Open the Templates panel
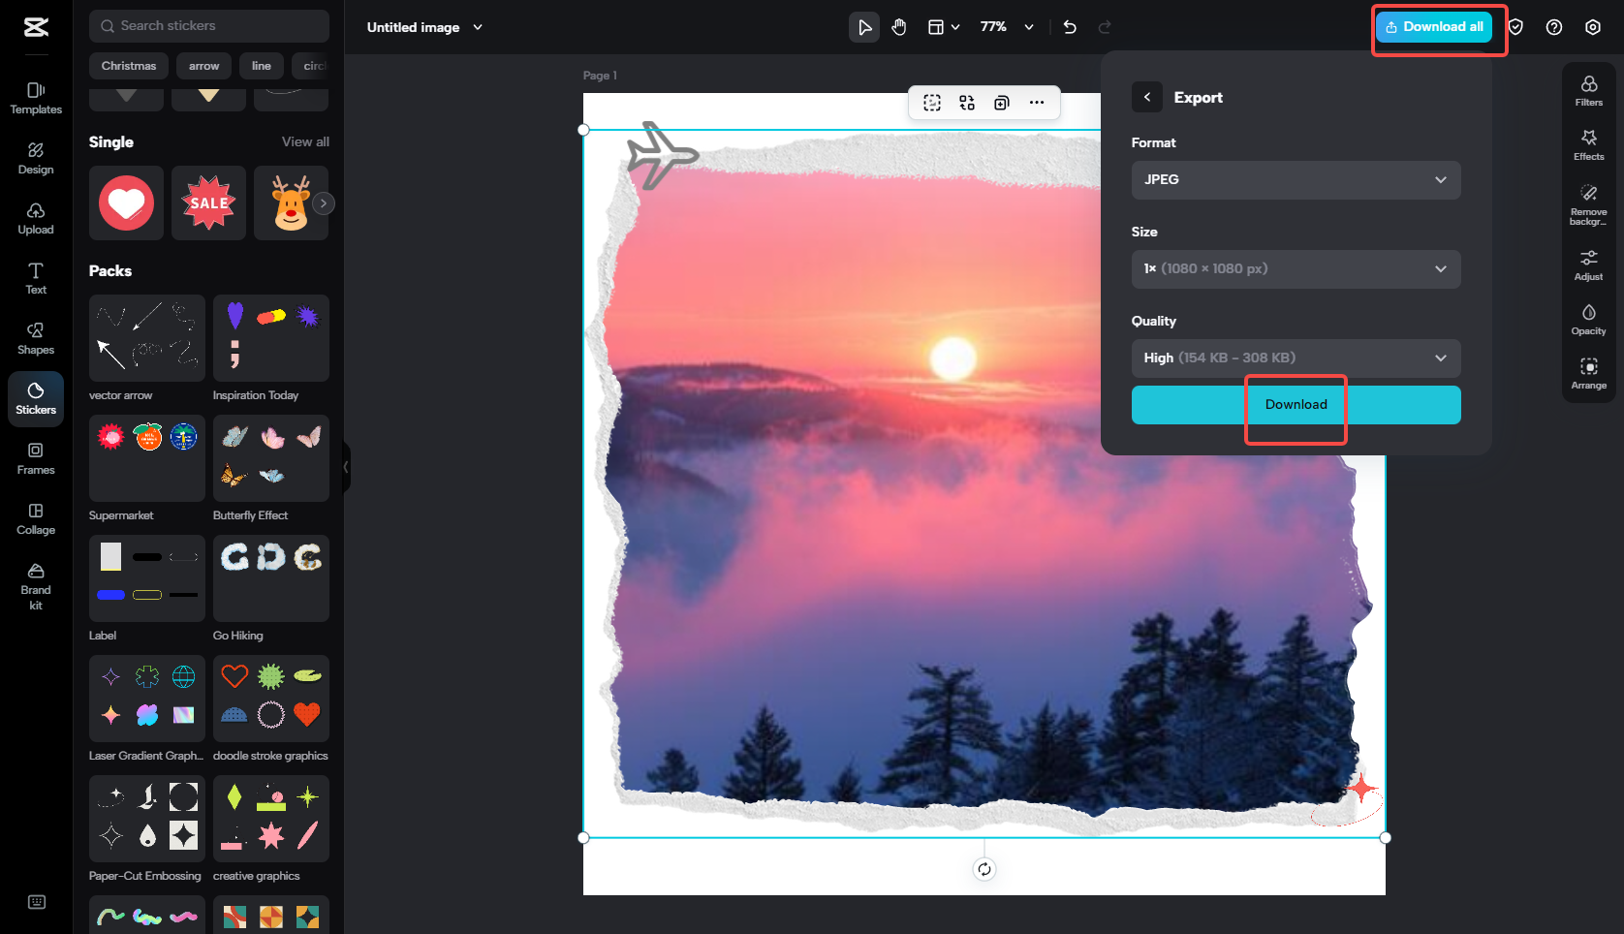Screen dimensions: 1624x934 (35, 98)
